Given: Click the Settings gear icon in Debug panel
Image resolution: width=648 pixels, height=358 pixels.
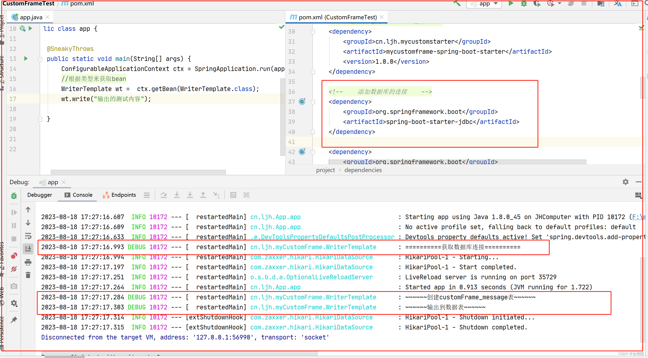Looking at the screenshot, I should tap(626, 182).
